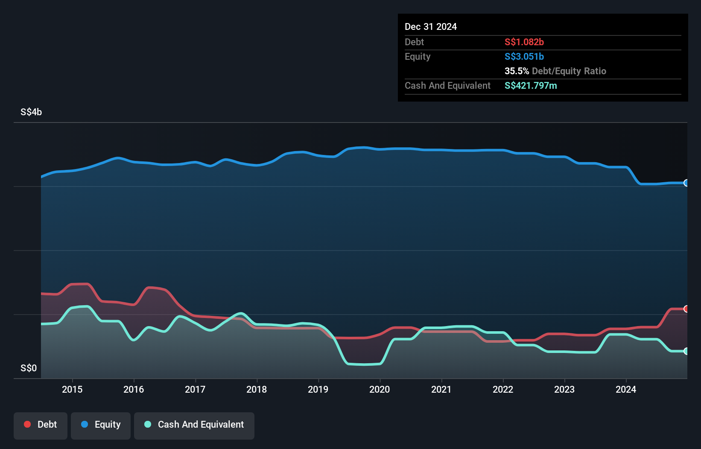Click the 2024 x-axis label
Screen dimensions: 701x449
626,389
